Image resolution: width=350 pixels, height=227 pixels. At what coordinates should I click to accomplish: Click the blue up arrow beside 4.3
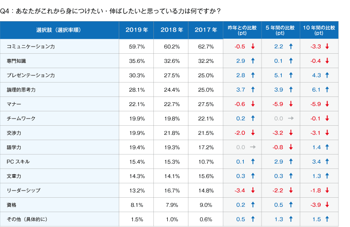pyautogui.click(x=327, y=75)
